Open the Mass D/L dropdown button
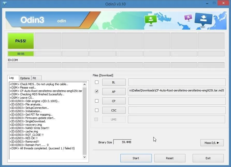This screenshot has width=231, height=167. (212, 143)
